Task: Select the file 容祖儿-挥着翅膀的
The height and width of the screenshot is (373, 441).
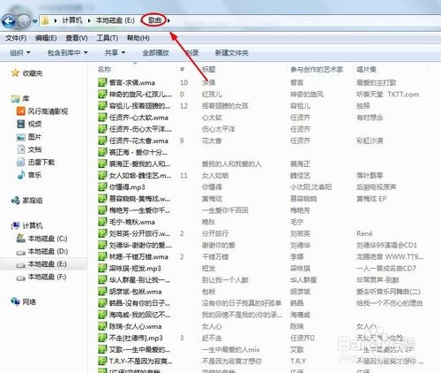Action: [139, 106]
